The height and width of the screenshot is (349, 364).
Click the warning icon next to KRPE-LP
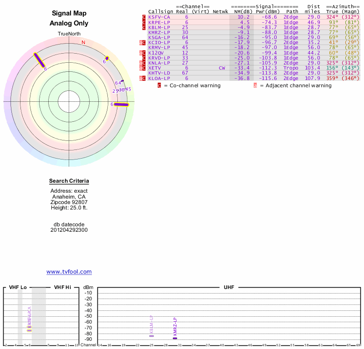click(144, 22)
